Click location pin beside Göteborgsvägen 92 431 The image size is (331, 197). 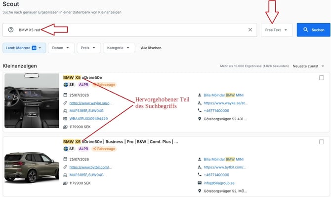click(x=200, y=119)
